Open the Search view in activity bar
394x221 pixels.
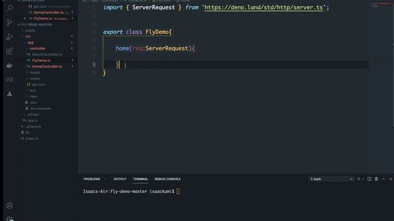tap(10, 8)
